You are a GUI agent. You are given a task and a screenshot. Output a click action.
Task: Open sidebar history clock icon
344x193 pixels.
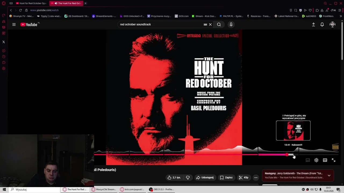pos(3,57)
